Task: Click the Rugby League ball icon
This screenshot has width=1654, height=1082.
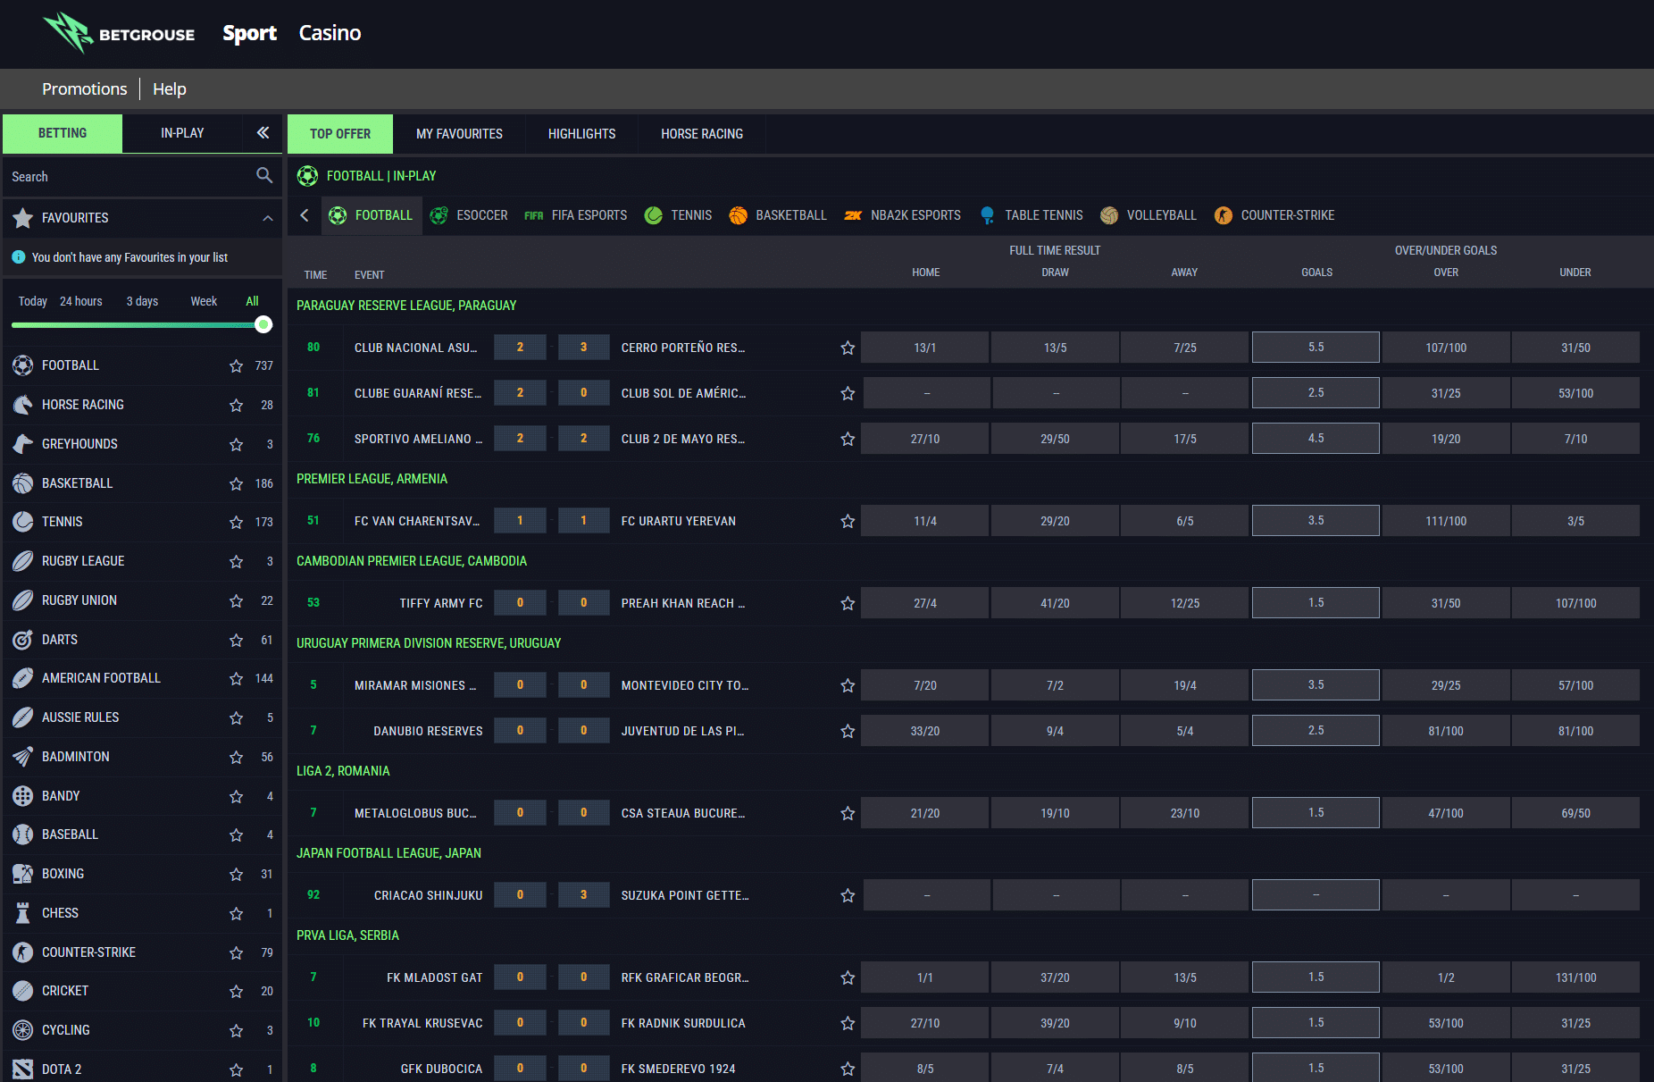Action: click(x=23, y=561)
